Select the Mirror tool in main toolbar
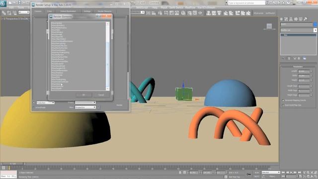318x179 pixels. pos(148,13)
